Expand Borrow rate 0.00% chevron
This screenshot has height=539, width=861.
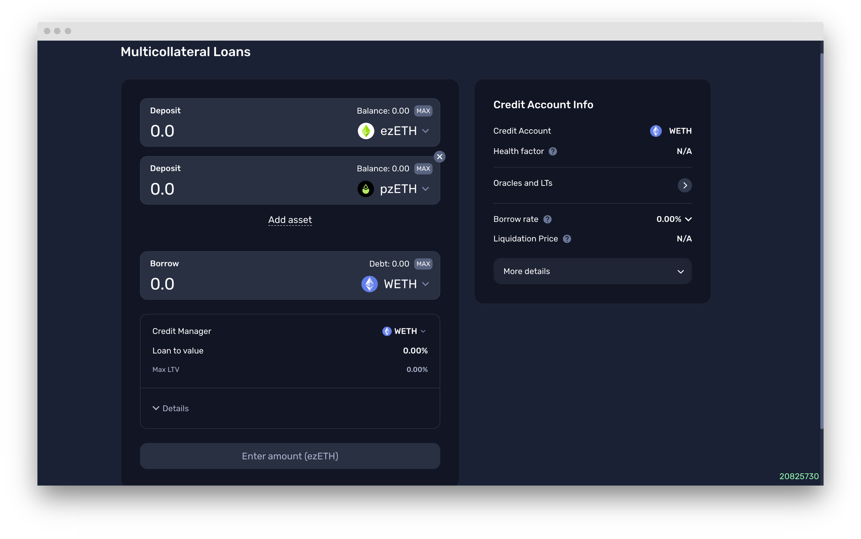(x=688, y=219)
